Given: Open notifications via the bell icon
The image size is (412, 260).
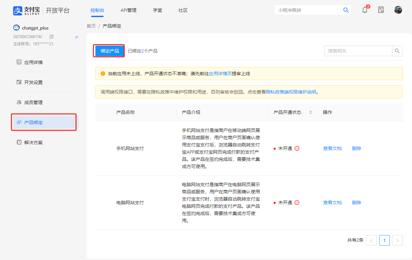Looking at the screenshot, I should point(364,10).
